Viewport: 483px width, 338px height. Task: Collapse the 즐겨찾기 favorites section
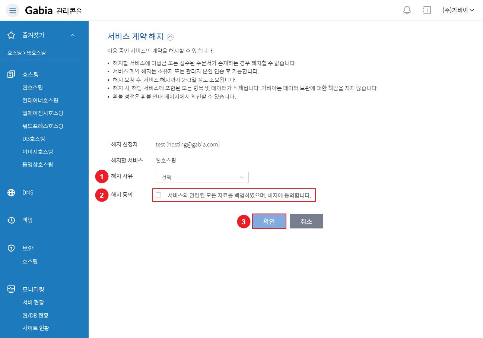point(73,35)
